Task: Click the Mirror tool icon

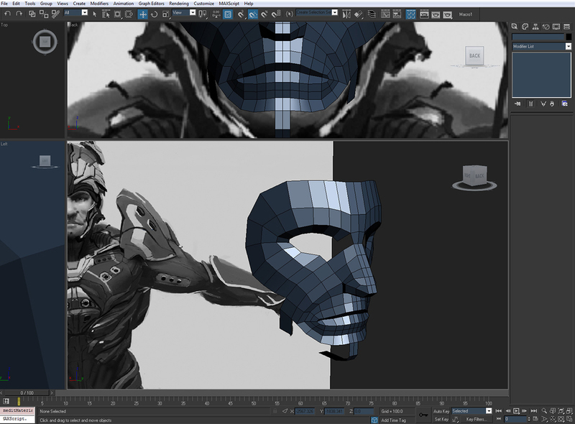Action: pyautogui.click(x=346, y=14)
